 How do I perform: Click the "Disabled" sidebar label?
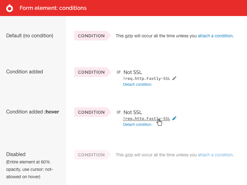coord(16,154)
